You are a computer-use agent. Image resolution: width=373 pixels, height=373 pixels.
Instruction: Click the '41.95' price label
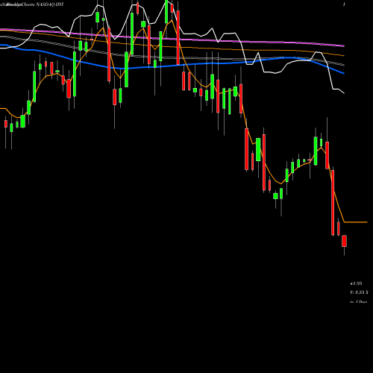click(x=356, y=283)
